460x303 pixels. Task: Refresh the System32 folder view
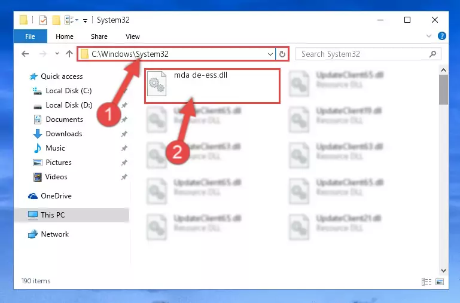coord(282,54)
